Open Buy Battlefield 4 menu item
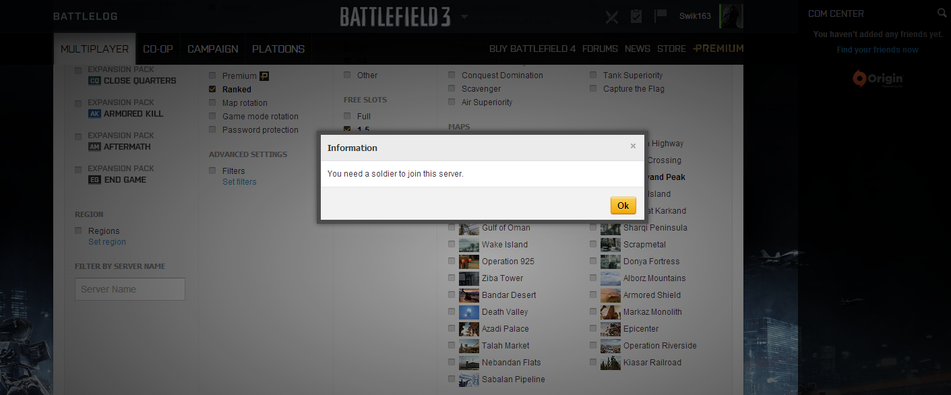The image size is (951, 395). point(532,49)
